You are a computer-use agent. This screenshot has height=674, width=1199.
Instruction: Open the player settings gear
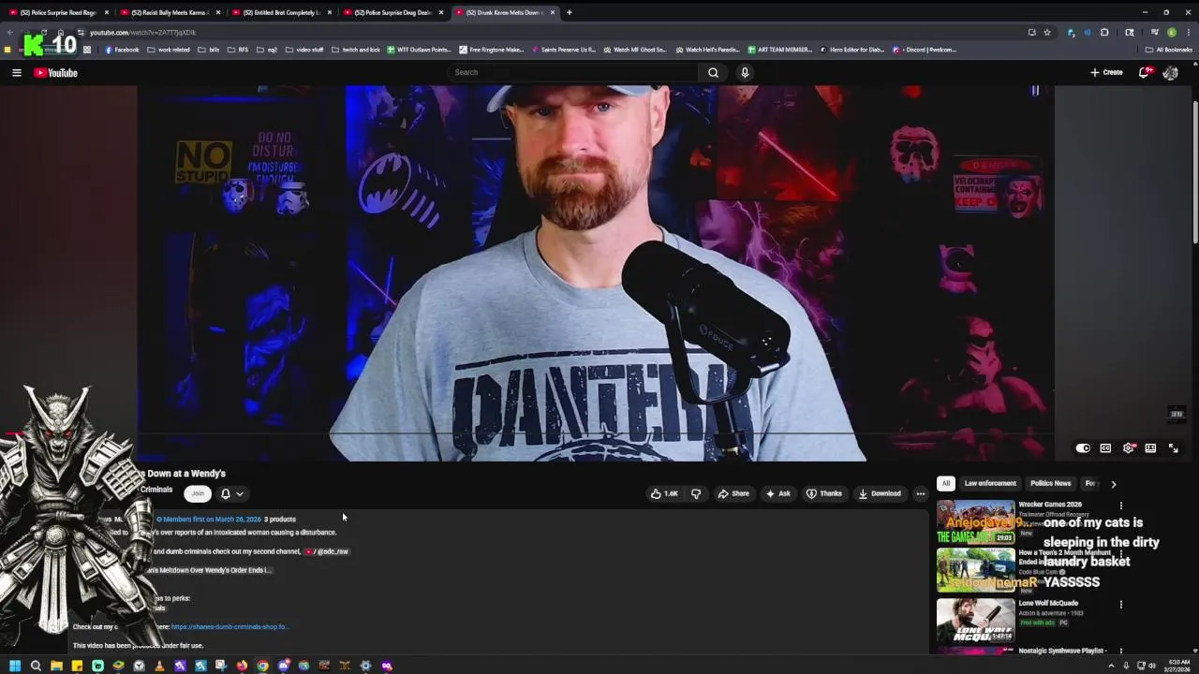1129,448
